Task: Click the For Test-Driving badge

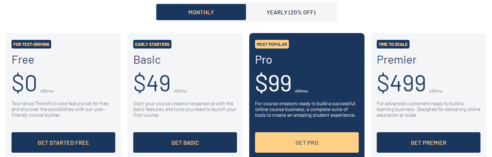Action: click(x=31, y=45)
